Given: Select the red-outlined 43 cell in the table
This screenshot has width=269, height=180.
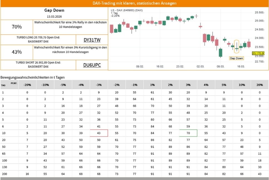Looking at the screenshot, I should [x=99, y=133].
